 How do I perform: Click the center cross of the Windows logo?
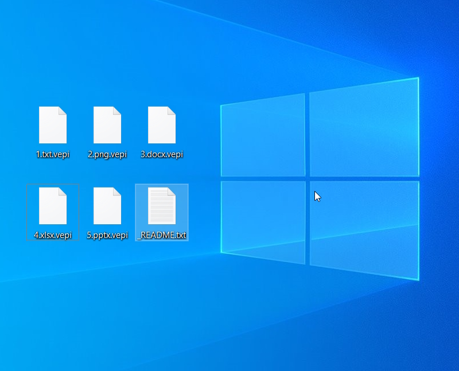click(x=308, y=178)
